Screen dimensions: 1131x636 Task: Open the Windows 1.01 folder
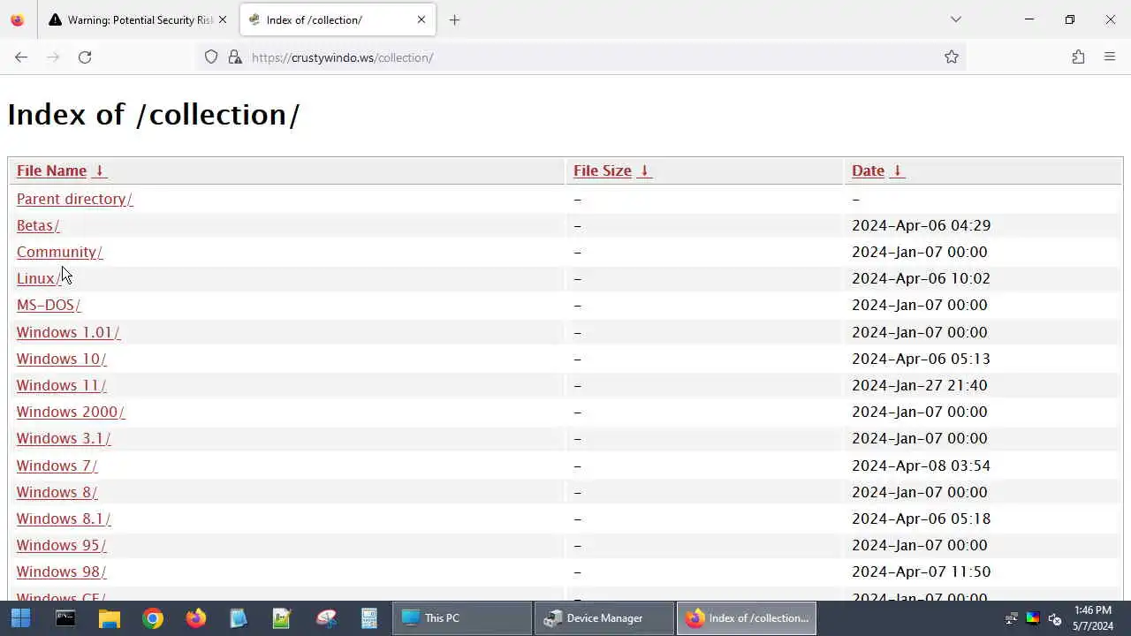(x=68, y=332)
